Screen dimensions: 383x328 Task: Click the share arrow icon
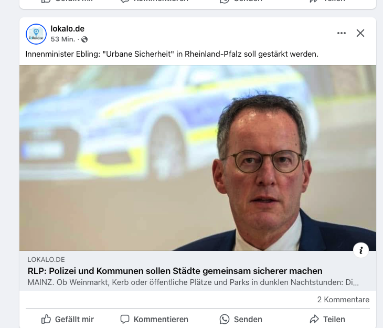pos(314,319)
